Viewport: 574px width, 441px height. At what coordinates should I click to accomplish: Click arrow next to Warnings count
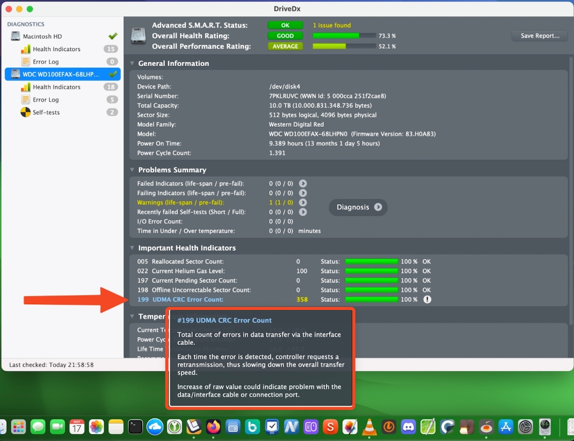(x=303, y=203)
